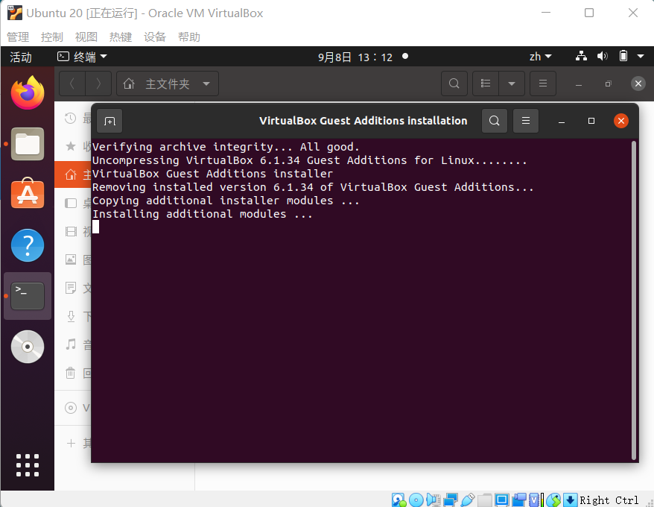Open the terminal hamburger menu
This screenshot has width=654, height=507.
coord(525,120)
